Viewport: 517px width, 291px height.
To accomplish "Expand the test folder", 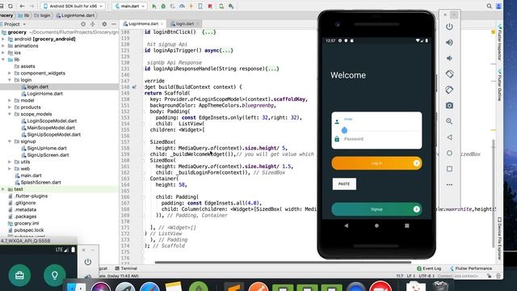I will tap(3, 189).
